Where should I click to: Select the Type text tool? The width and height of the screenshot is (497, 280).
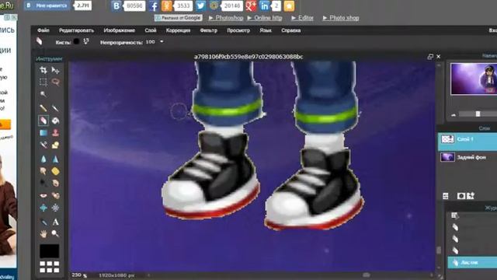(x=55, y=222)
